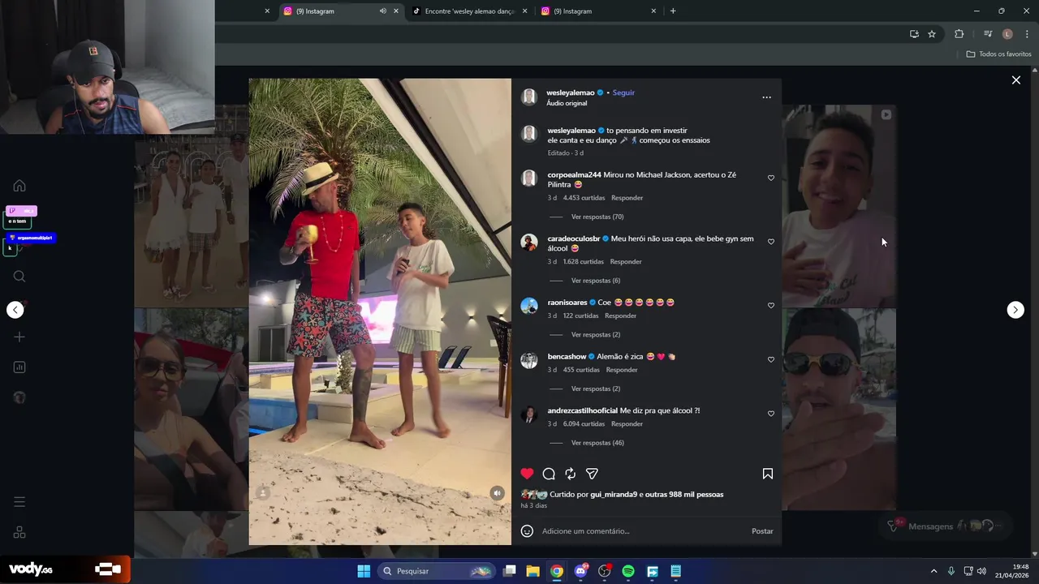1039x584 pixels.
Task: Click the cast/install icon in address bar
Action: click(x=914, y=34)
